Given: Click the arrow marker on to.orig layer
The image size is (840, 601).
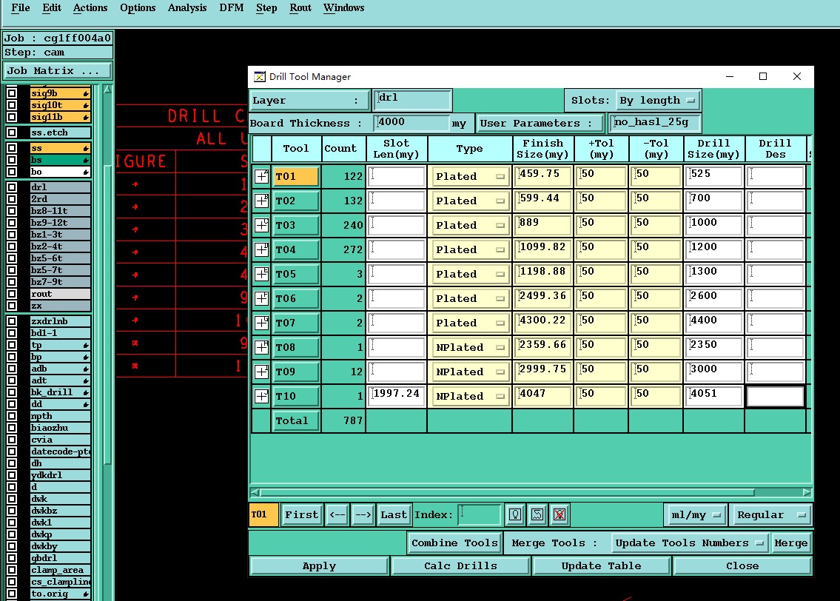Looking at the screenshot, I should click(86, 594).
